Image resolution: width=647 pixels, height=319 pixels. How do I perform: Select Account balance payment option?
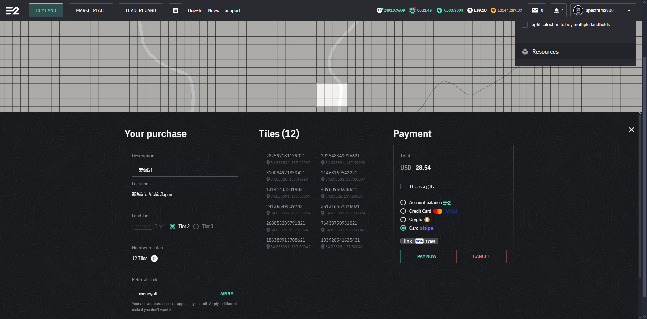[403, 202]
